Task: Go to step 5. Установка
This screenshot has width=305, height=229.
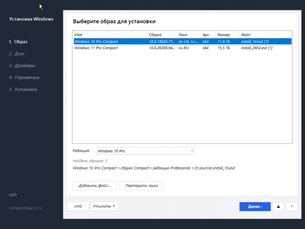Action: (23, 89)
